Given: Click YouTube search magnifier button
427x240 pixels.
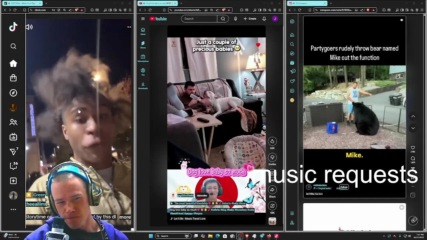Looking at the screenshot, I should point(223,19).
